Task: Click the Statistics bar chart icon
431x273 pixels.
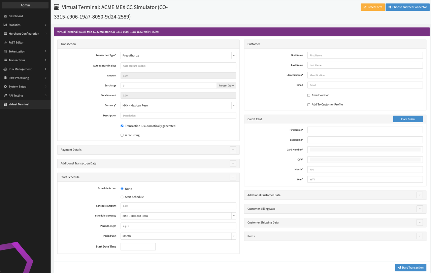Action: pyautogui.click(x=5, y=25)
